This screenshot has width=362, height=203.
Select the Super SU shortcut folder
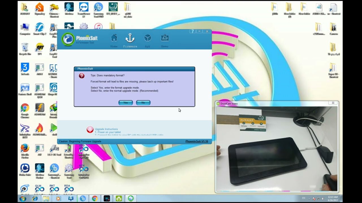333,70
